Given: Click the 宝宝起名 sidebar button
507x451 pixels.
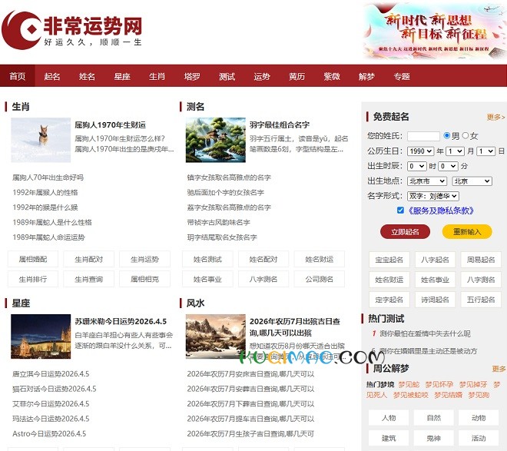Looking at the screenshot, I should pos(389,260).
